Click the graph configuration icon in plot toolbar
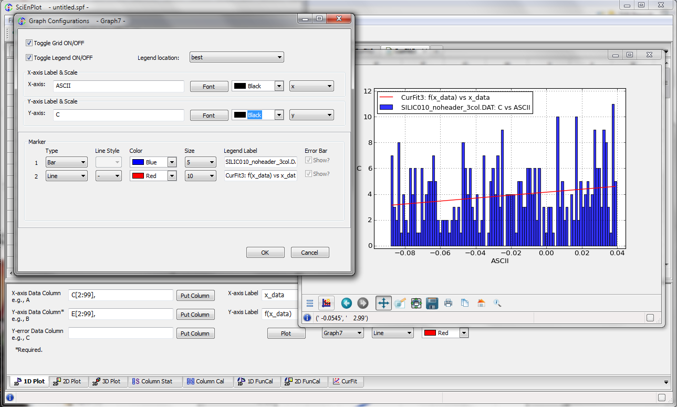The height and width of the screenshot is (407, 677). [x=327, y=303]
